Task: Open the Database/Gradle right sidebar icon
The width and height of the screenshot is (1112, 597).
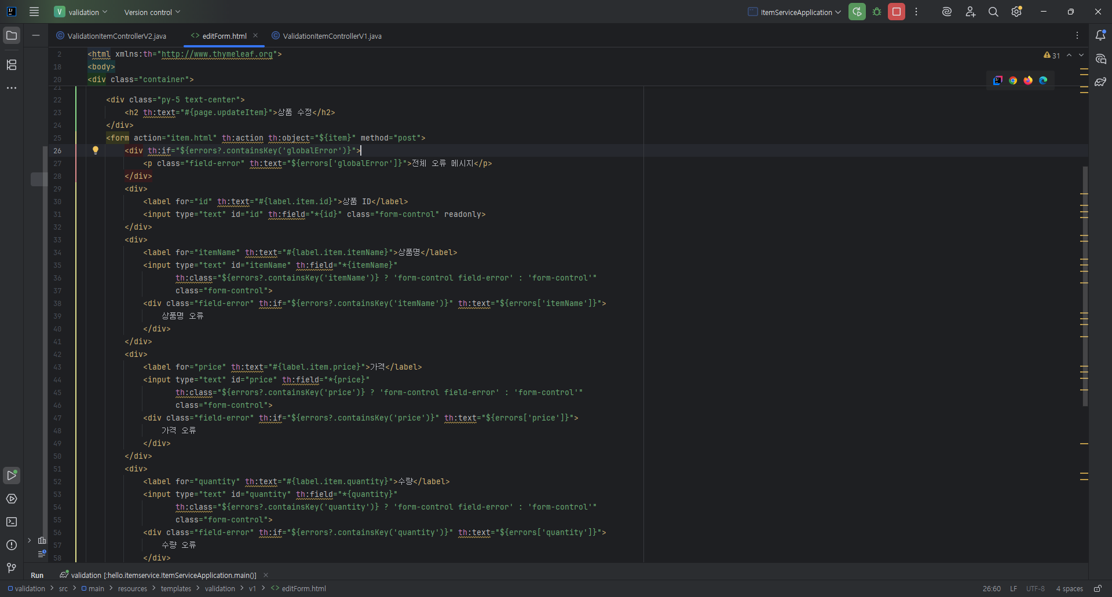Action: [1100, 82]
